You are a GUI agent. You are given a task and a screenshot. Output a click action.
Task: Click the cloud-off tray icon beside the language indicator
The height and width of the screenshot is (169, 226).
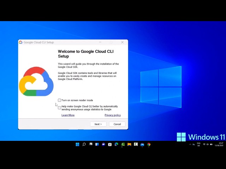coord(194,144)
